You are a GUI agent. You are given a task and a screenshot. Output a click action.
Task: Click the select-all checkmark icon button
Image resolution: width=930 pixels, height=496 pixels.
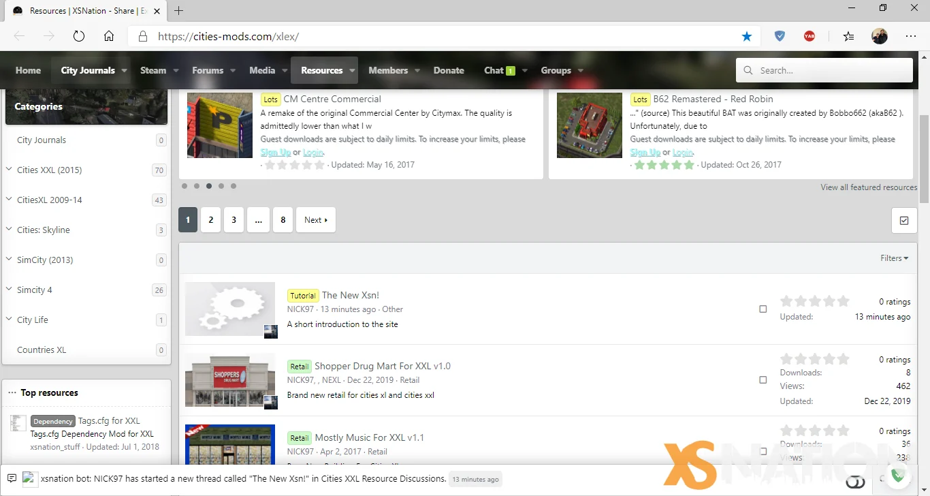904,221
